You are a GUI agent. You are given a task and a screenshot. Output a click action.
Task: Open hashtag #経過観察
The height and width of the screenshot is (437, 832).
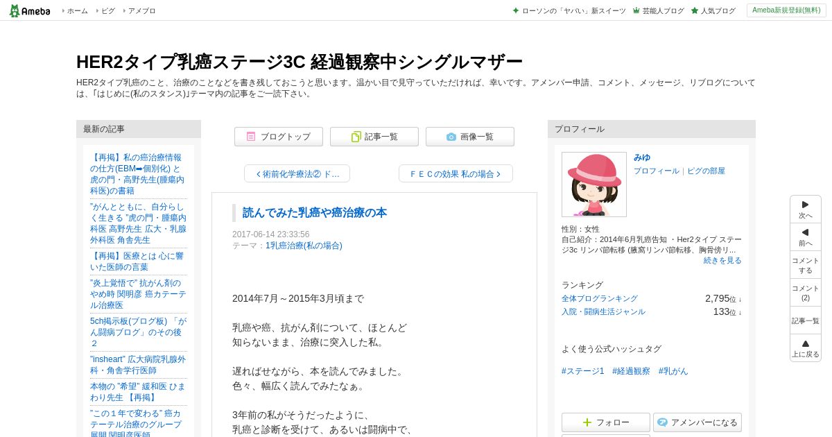point(631,371)
